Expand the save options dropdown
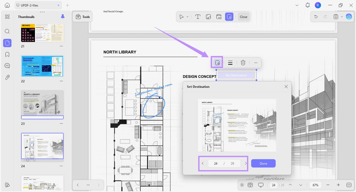Screen dimensions: 356x192 click(342, 17)
